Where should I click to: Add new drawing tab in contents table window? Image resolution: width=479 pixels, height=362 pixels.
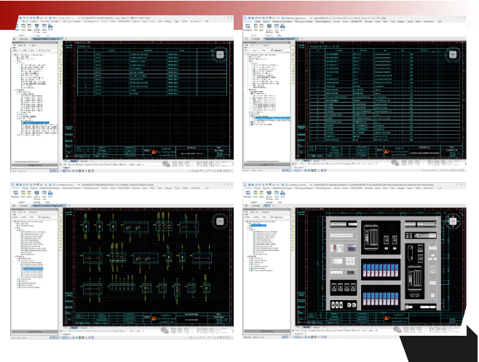66,39
